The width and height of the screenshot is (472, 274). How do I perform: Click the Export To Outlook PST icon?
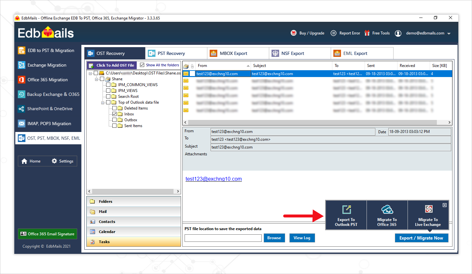[x=346, y=210]
